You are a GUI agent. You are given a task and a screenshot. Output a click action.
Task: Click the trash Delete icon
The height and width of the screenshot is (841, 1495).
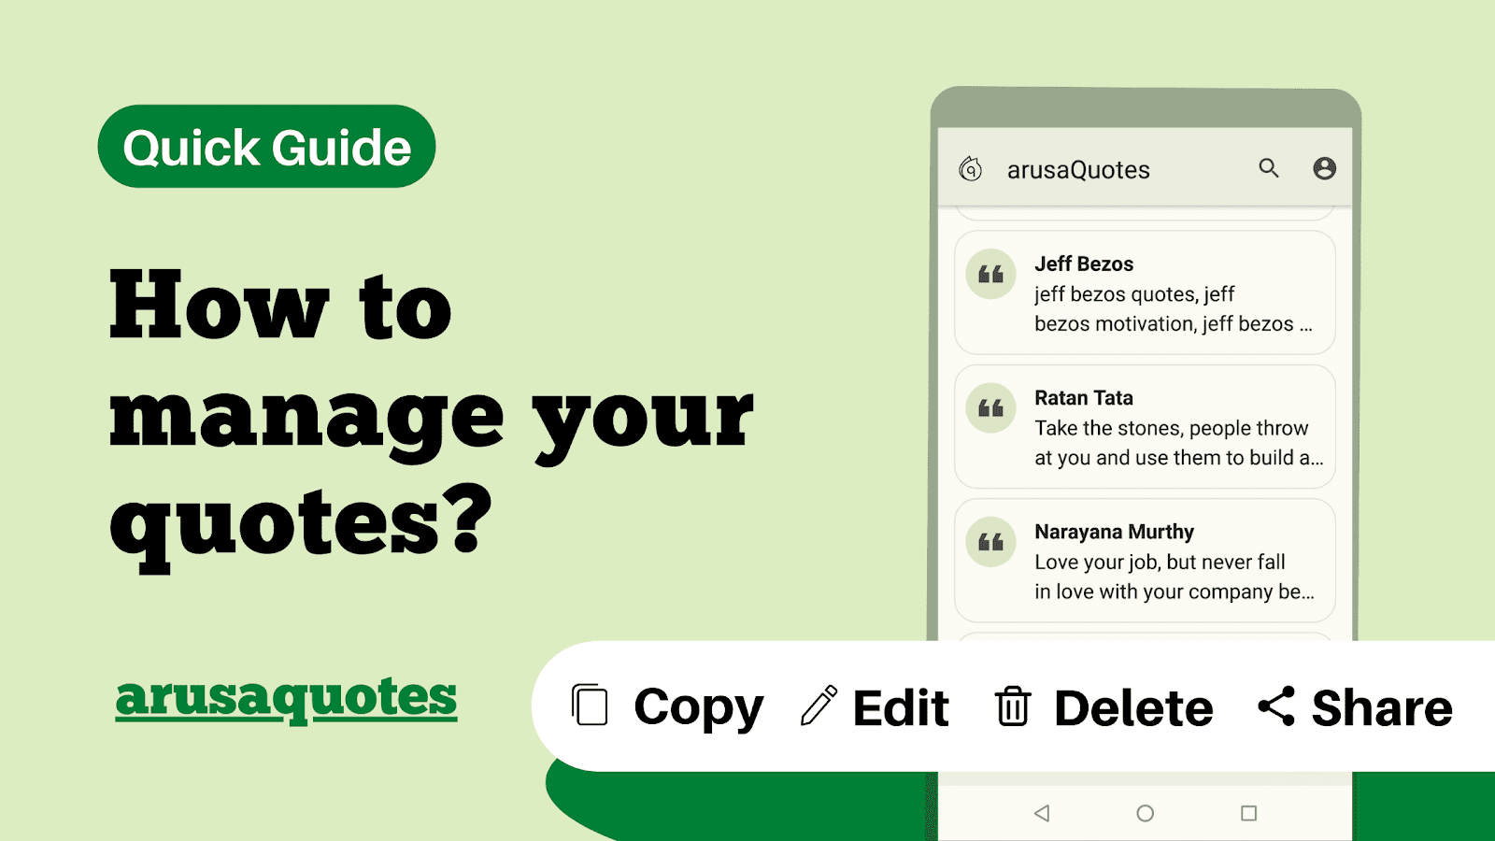1013,706
